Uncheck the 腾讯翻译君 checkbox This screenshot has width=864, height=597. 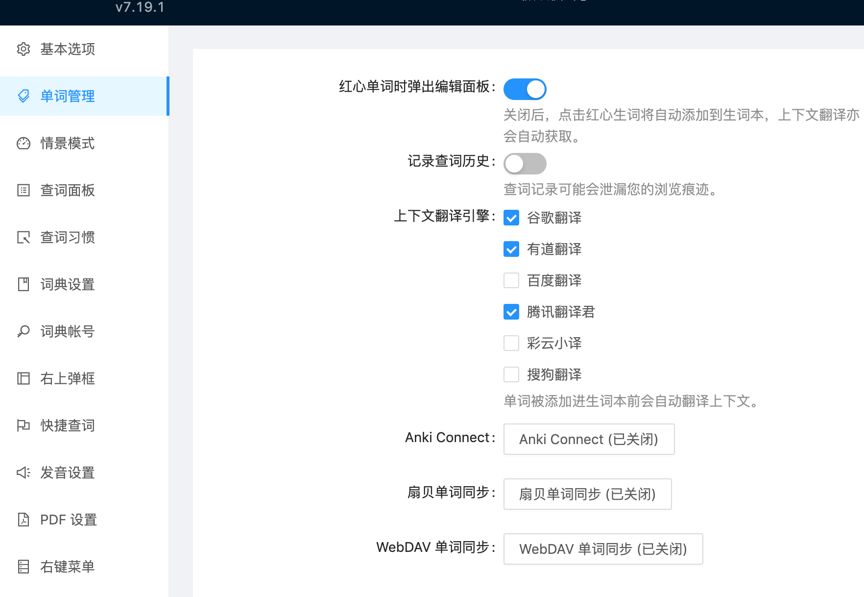pos(511,312)
